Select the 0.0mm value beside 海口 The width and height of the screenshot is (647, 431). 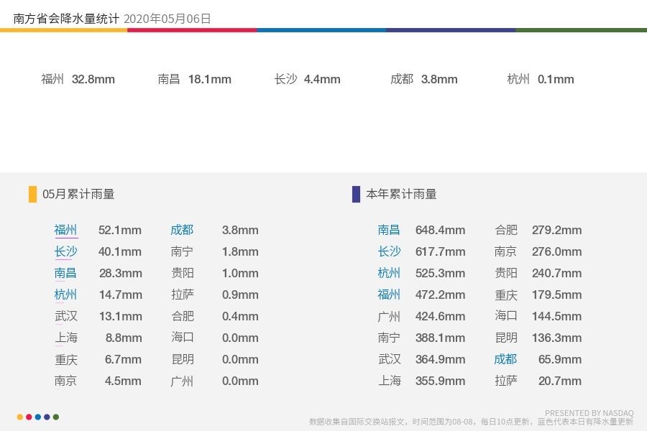(x=240, y=338)
